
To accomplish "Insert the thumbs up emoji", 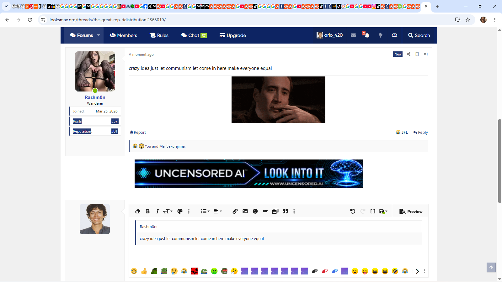I will (x=144, y=271).
